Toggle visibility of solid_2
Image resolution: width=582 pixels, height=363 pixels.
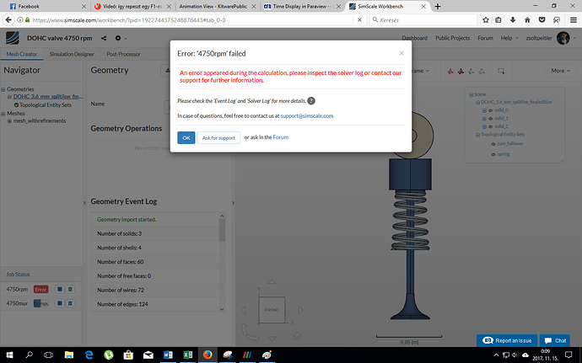click(x=490, y=127)
